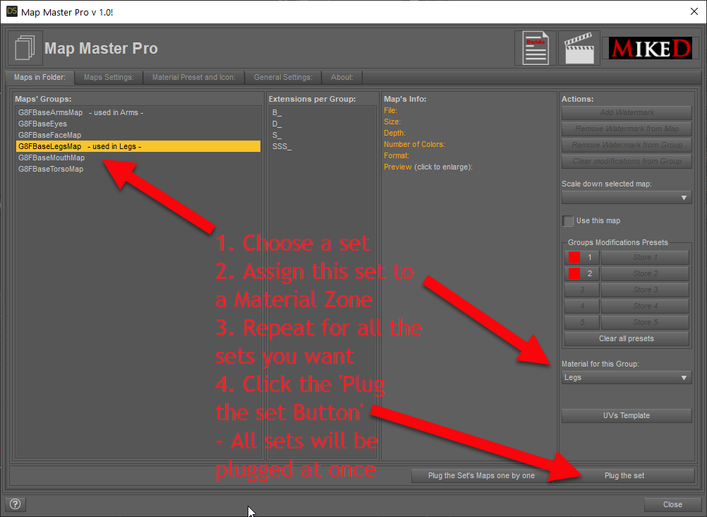The image size is (707, 517).
Task: Click the Plug the set button
Action: [624, 475]
